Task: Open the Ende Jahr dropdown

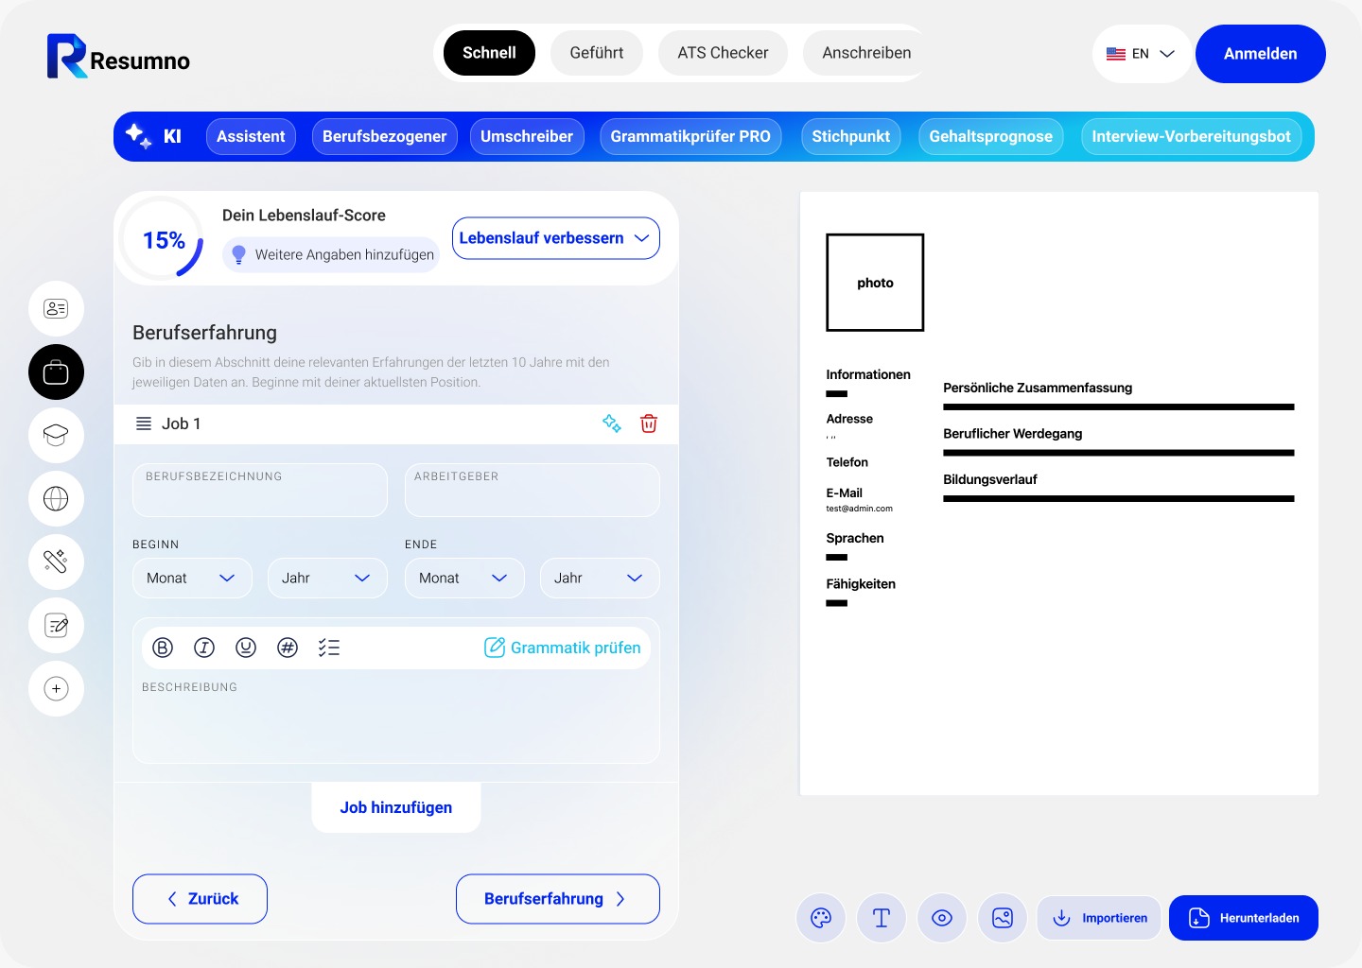Action: pos(599,579)
